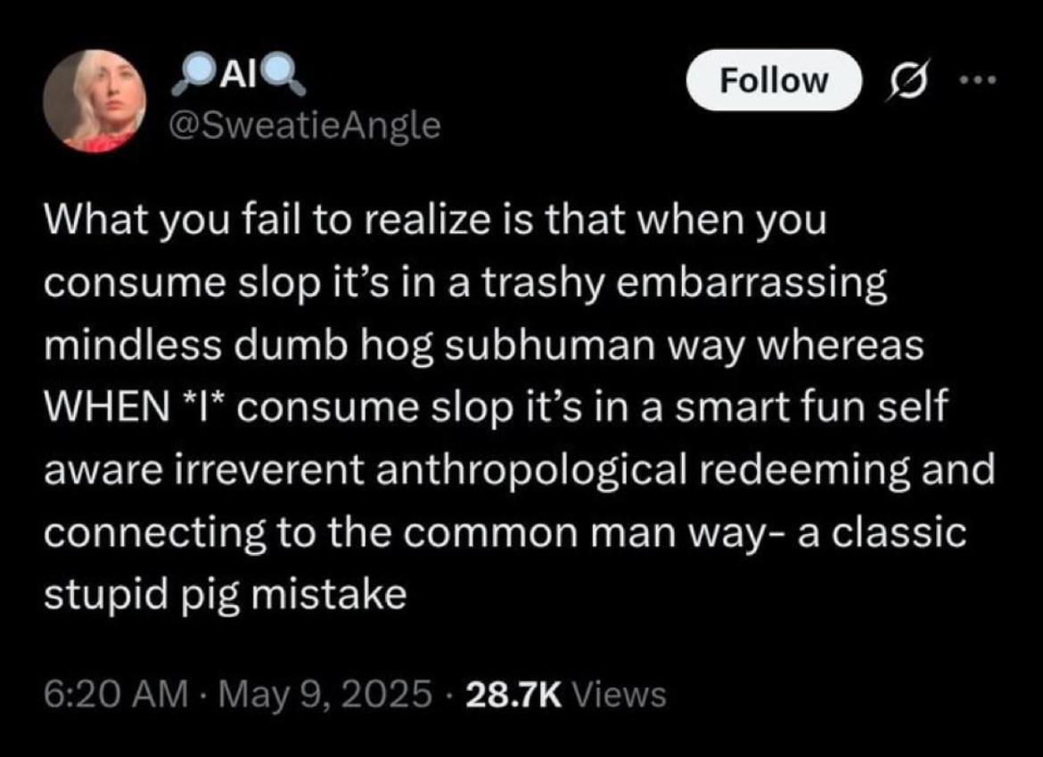Click the Follow button
The image size is (1043, 757).
pyautogui.click(x=774, y=80)
